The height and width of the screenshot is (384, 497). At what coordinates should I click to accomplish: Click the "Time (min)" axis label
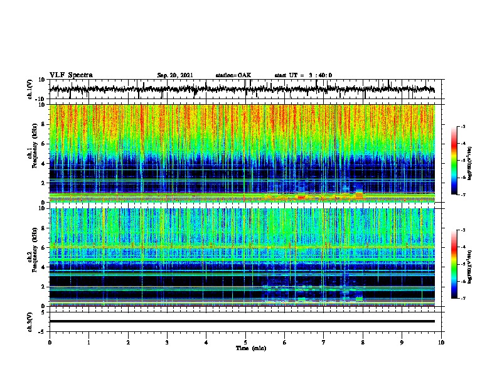[251, 348]
